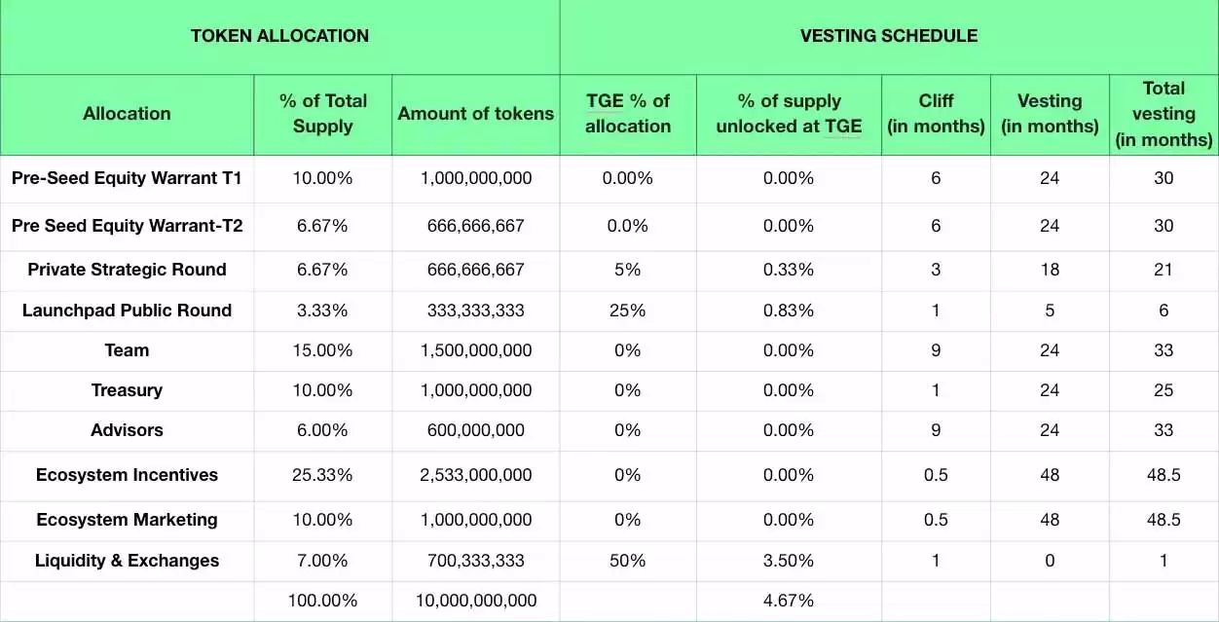The width and height of the screenshot is (1219, 622).
Task: Select the Pre-Seed Equity Warrant T1 cell
Action: coord(127,178)
